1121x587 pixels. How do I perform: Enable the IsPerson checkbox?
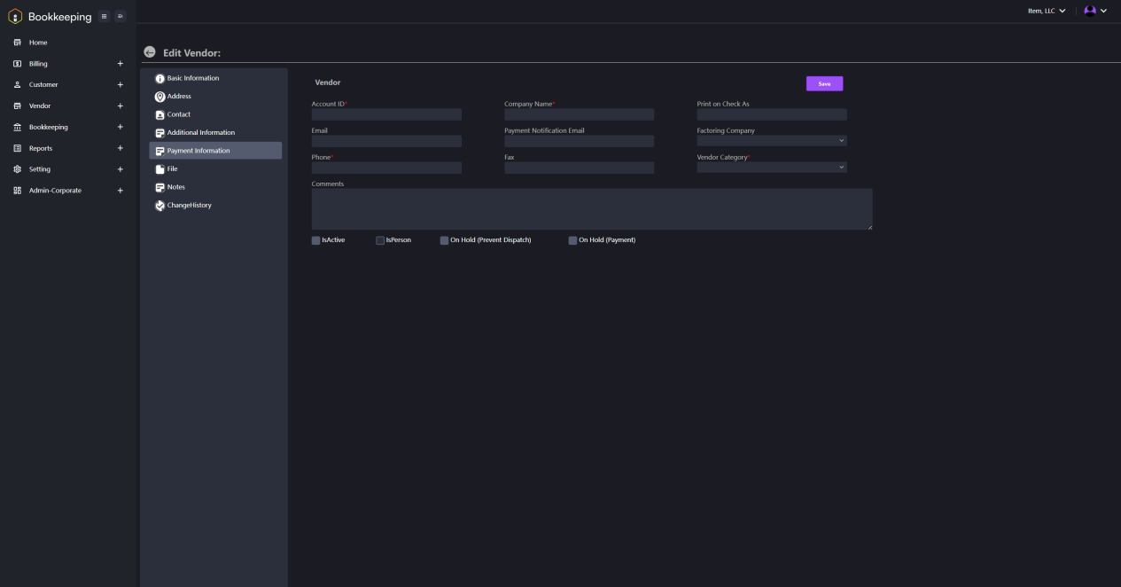[380, 240]
